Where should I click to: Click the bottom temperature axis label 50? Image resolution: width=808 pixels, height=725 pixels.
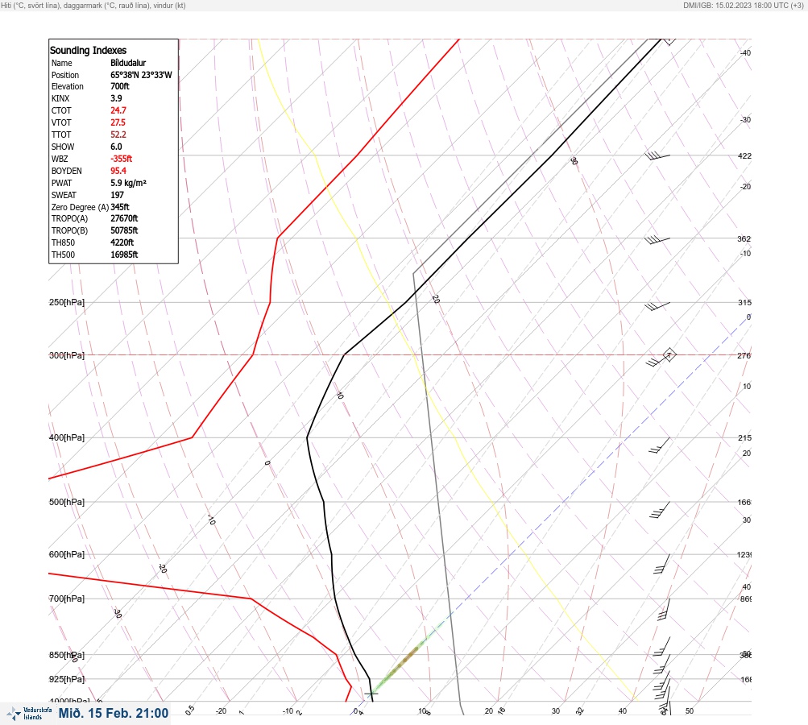point(690,711)
